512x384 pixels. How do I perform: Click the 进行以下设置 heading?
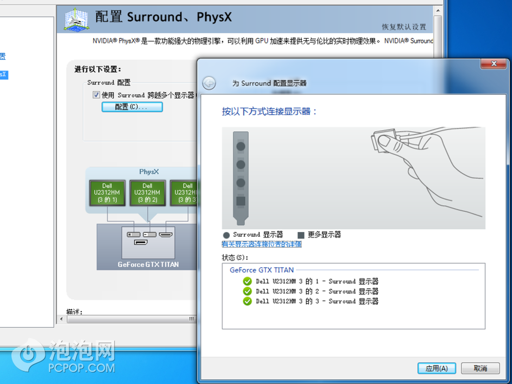pyautogui.click(x=98, y=69)
